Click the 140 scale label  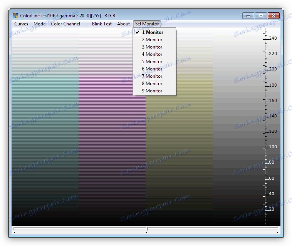[273, 116]
